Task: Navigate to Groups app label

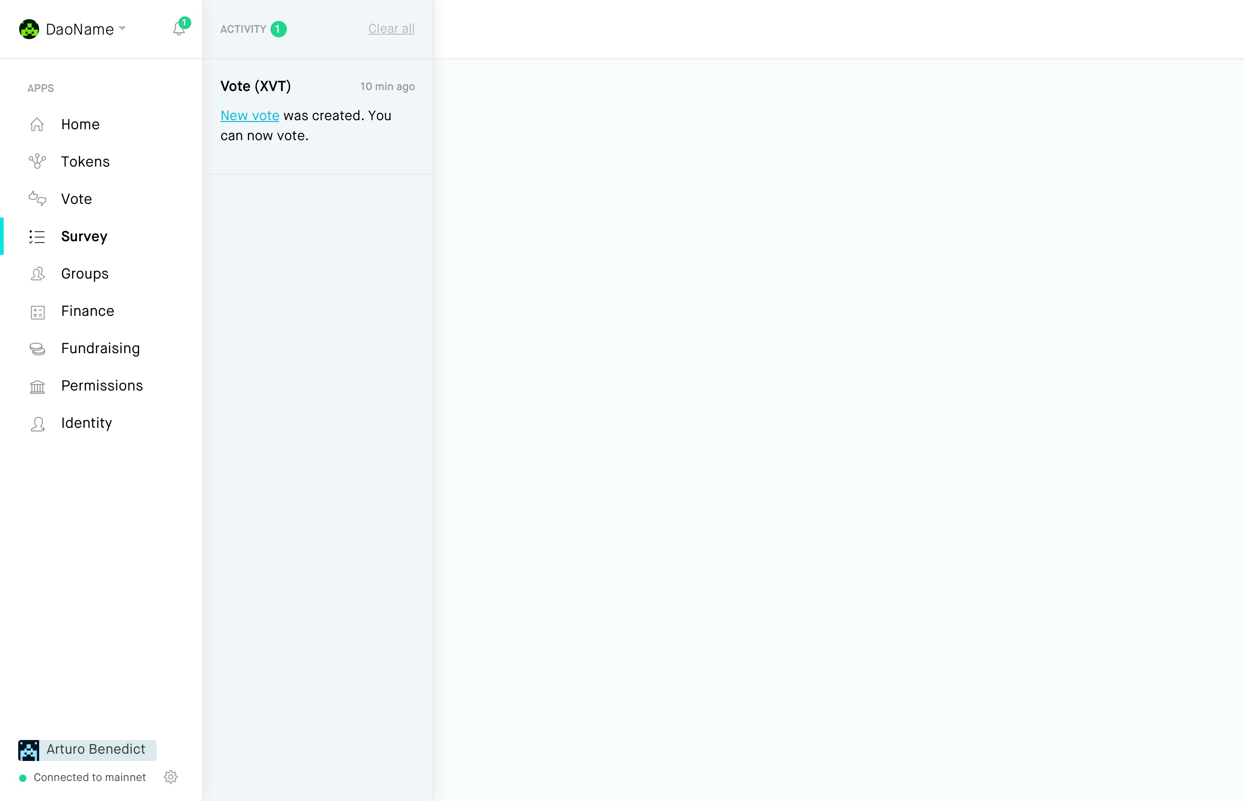Action: [x=85, y=274]
